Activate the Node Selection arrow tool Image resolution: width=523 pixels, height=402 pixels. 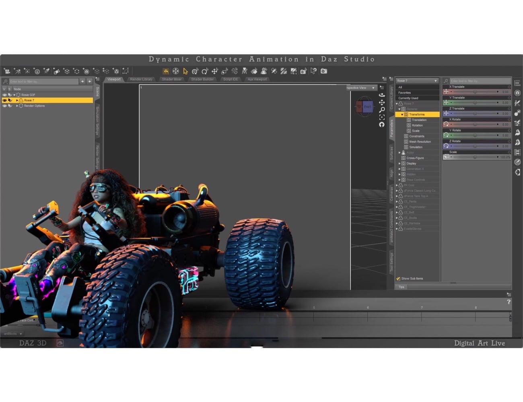185,71
